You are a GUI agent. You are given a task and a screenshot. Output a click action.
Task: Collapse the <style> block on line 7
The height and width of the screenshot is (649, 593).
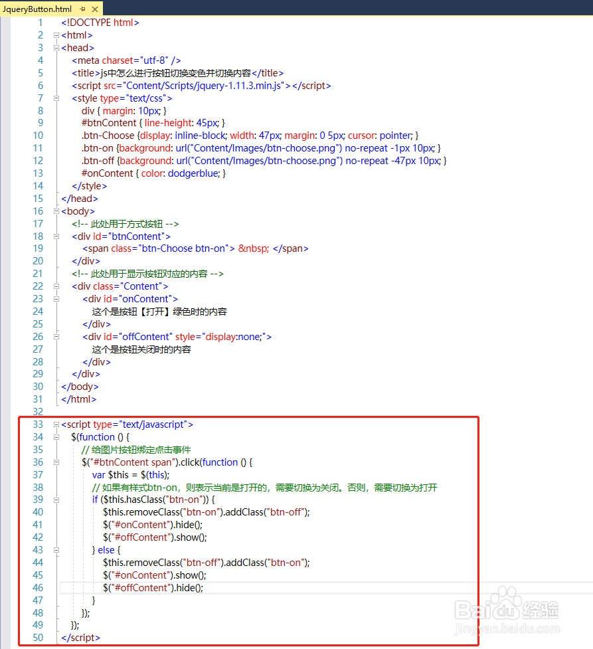tap(56, 98)
